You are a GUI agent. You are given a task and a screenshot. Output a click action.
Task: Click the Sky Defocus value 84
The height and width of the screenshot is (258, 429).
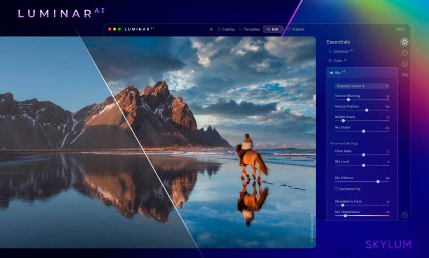click(x=387, y=178)
